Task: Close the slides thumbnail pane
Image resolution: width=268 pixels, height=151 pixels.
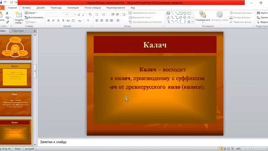Action: pyautogui.click(x=35, y=31)
